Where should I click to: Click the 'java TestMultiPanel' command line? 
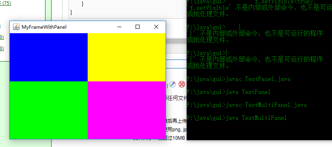237,118
